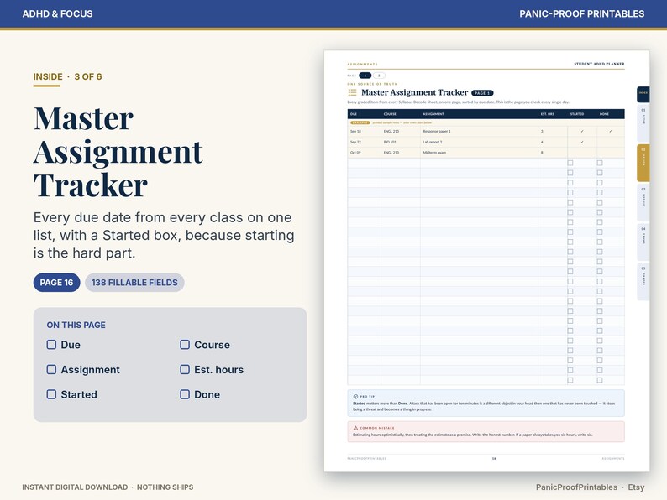Click the estimated hours value 8
The image size is (667, 500).
(x=542, y=152)
